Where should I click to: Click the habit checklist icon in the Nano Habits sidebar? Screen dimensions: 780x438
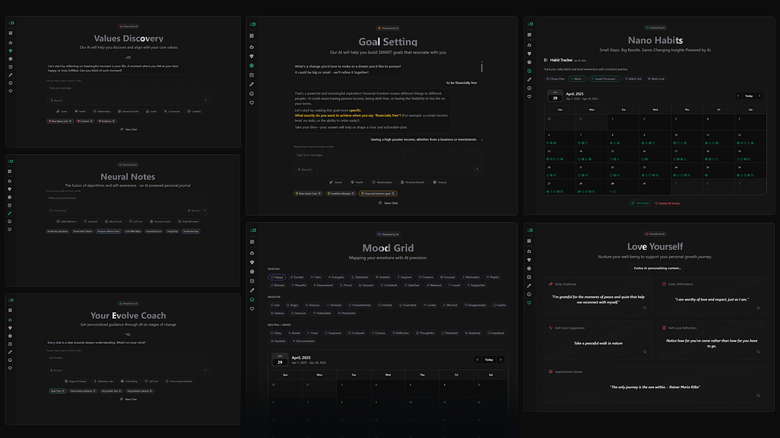click(x=529, y=72)
